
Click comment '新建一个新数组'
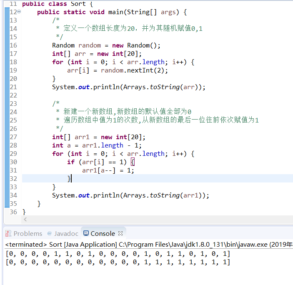pyautogui.click(x=88, y=112)
